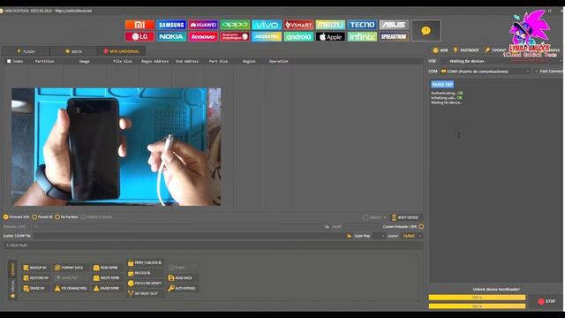This screenshot has width=565, height=318.
Task: Select the Samsung brand icon
Action: 171,25
